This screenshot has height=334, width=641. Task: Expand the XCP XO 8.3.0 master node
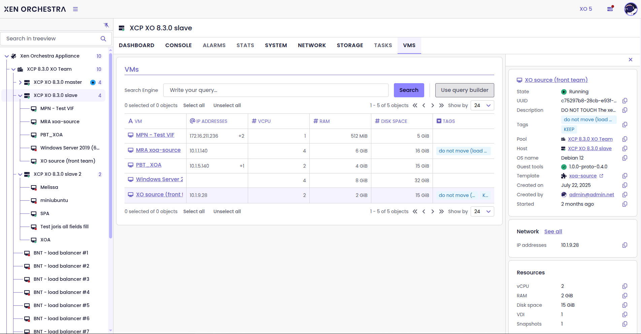click(20, 82)
